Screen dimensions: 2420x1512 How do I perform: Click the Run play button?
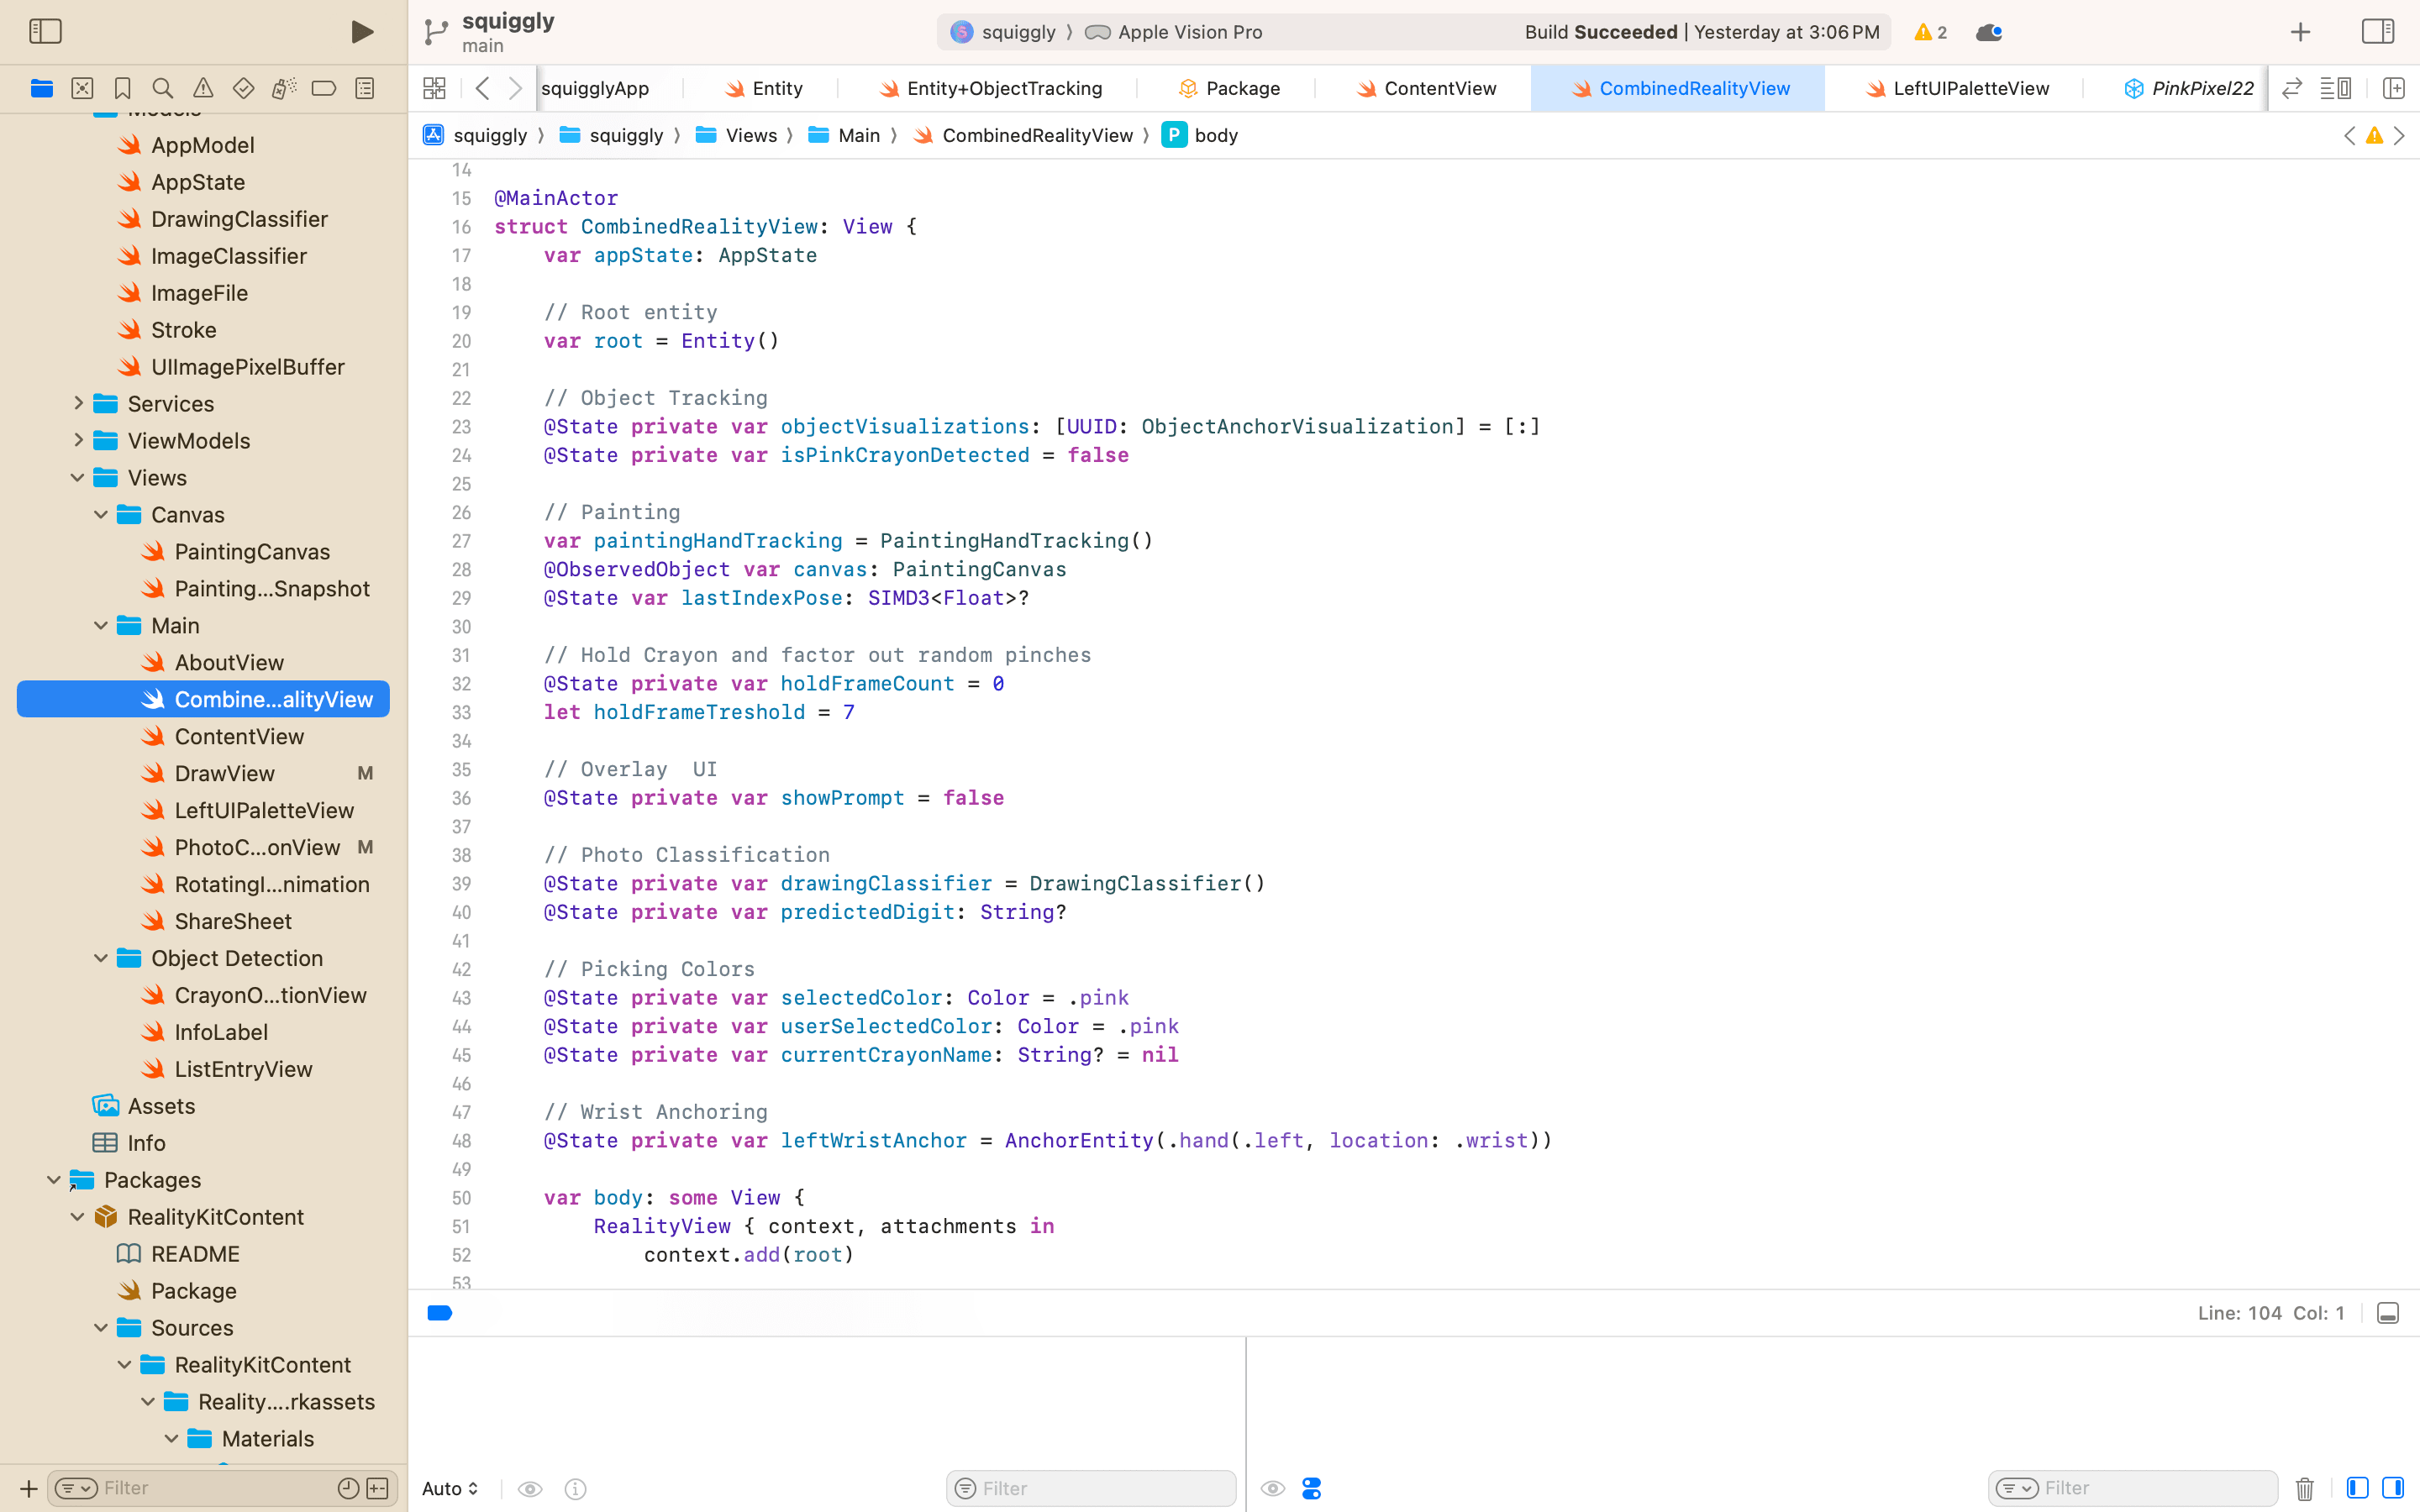pos(362,32)
